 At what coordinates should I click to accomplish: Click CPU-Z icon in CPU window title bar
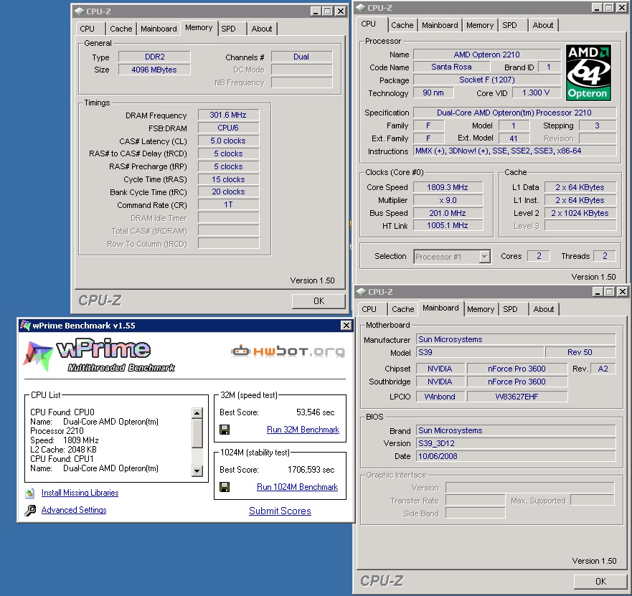pos(361,8)
